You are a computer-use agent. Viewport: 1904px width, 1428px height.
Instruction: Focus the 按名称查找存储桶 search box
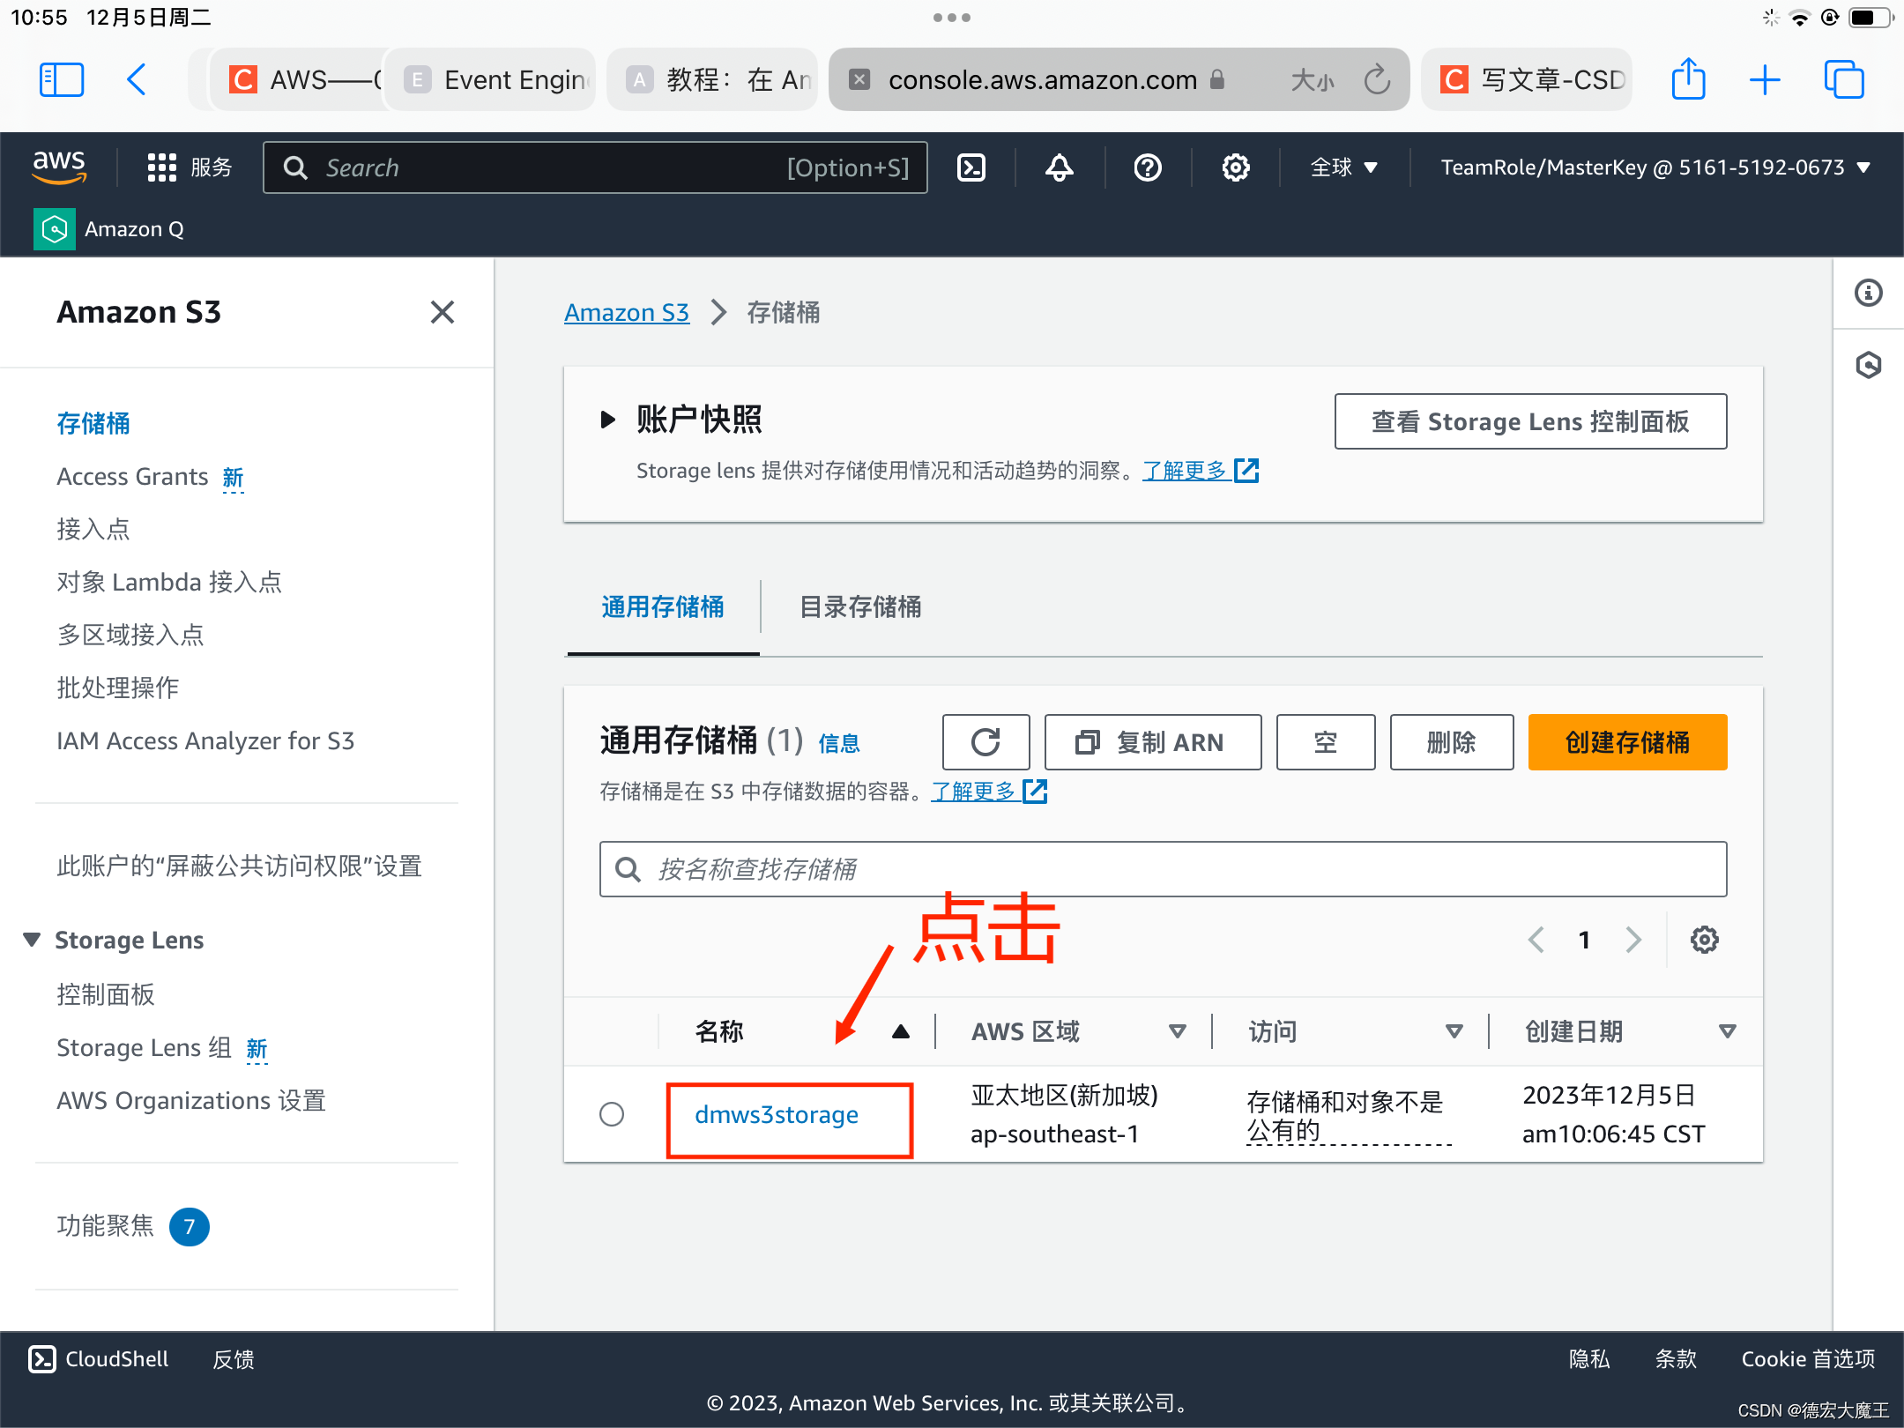[1163, 869]
